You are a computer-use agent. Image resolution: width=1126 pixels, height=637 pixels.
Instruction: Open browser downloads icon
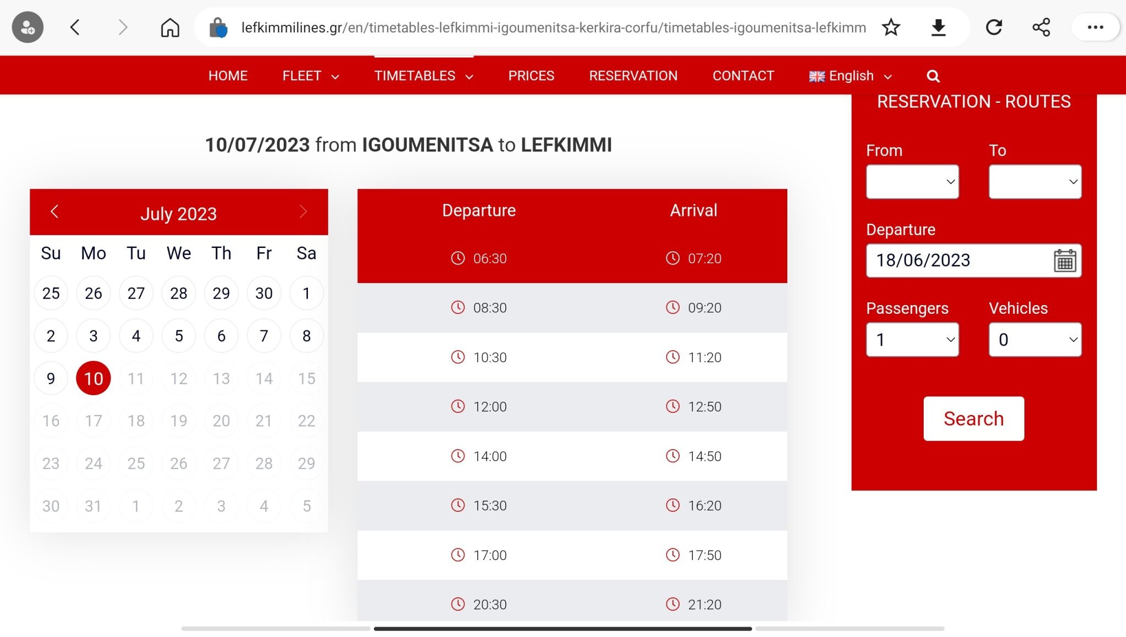pyautogui.click(x=939, y=27)
